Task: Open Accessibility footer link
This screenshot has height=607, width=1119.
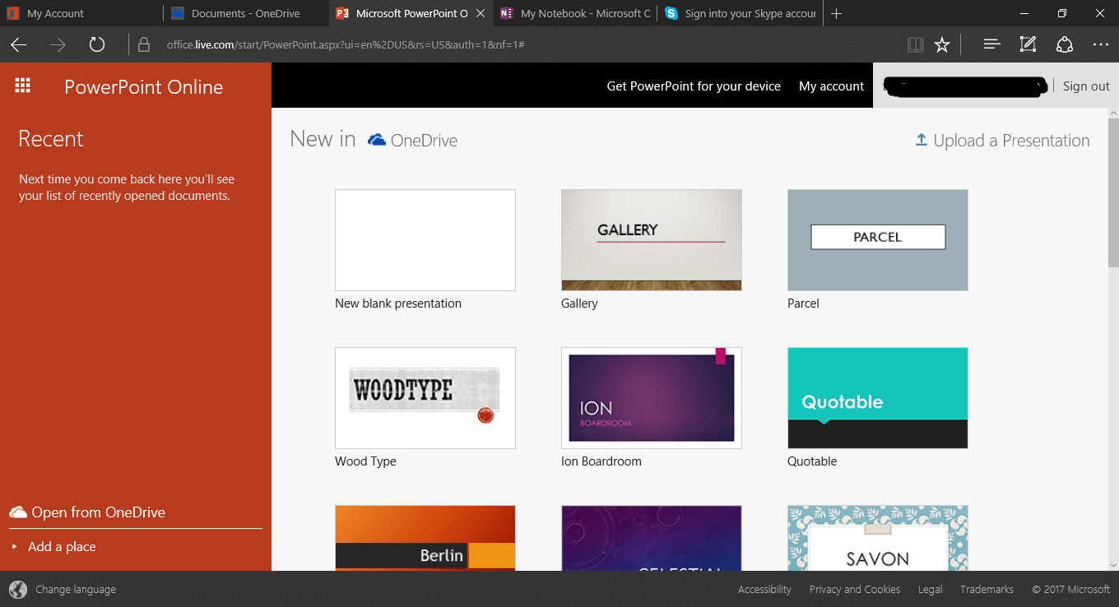Action: click(764, 589)
